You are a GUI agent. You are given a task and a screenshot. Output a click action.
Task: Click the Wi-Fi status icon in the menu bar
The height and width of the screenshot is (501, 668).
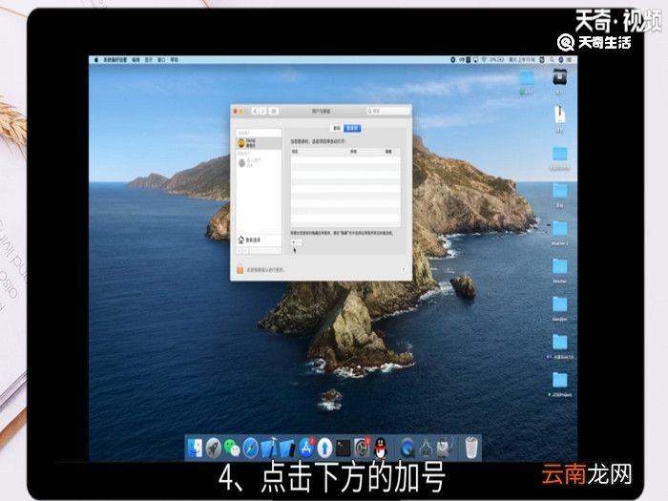(484, 60)
